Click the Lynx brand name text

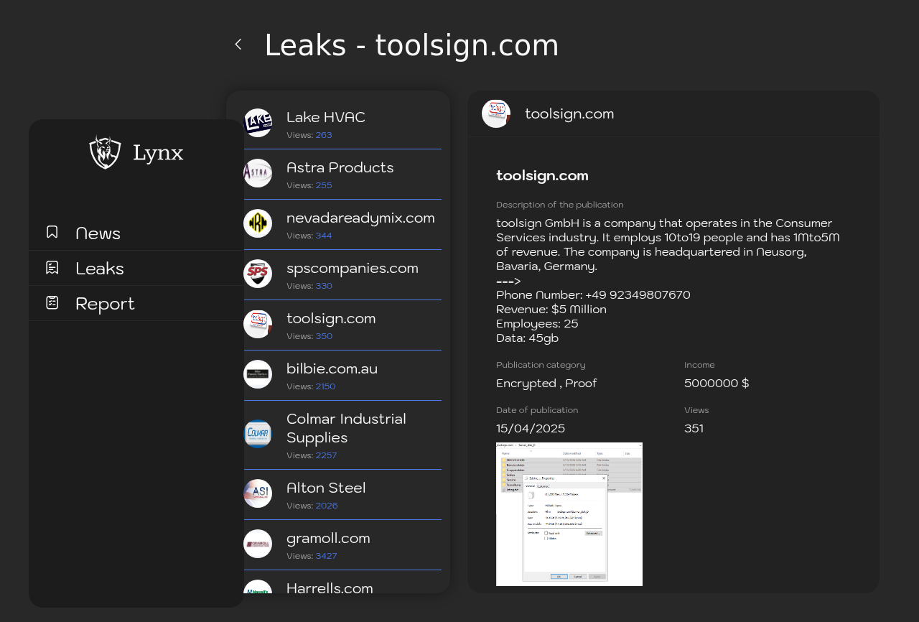pos(158,152)
